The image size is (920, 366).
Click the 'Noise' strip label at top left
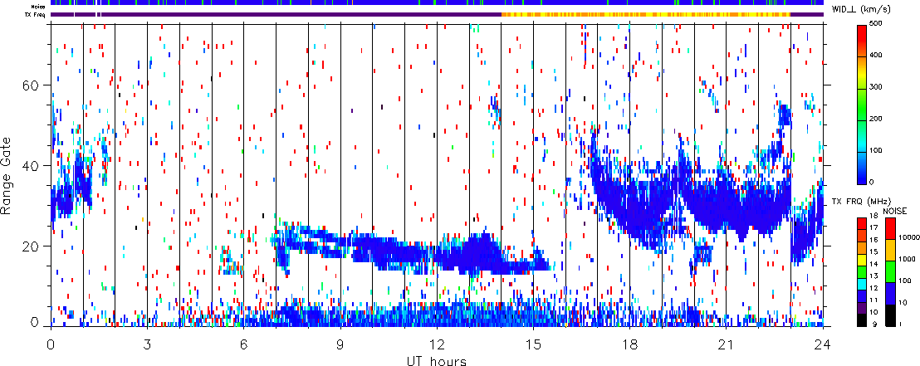tap(39, 7)
